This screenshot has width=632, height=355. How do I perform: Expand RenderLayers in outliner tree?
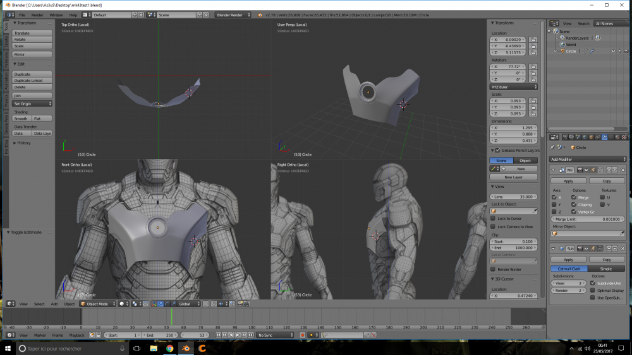click(x=557, y=38)
